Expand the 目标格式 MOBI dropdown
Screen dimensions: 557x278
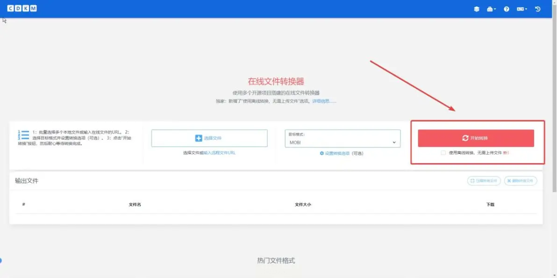[343, 138]
